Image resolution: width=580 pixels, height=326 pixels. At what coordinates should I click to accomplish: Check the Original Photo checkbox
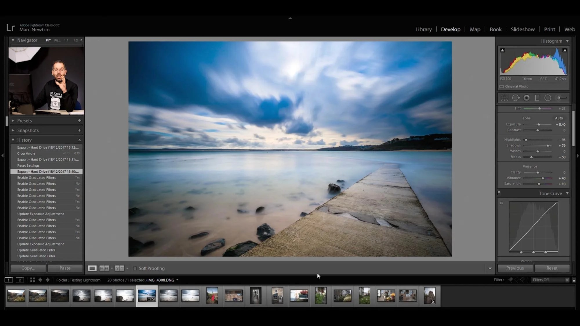502,86
